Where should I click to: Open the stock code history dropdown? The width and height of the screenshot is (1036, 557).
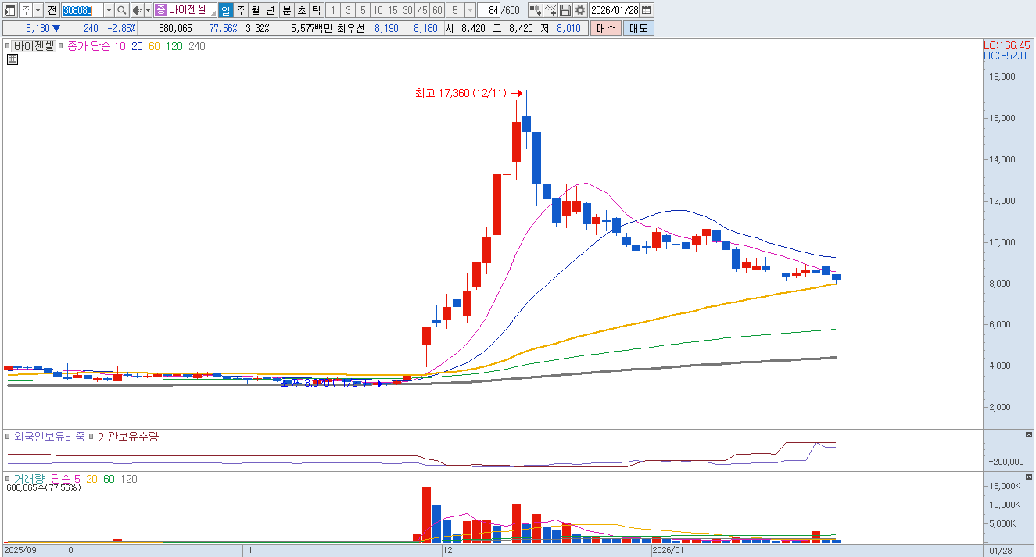tap(109, 10)
